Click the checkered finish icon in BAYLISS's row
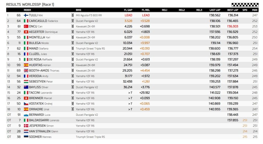Image resolution: width=263 pixels, height=144 pixels. click(x=73, y=87)
